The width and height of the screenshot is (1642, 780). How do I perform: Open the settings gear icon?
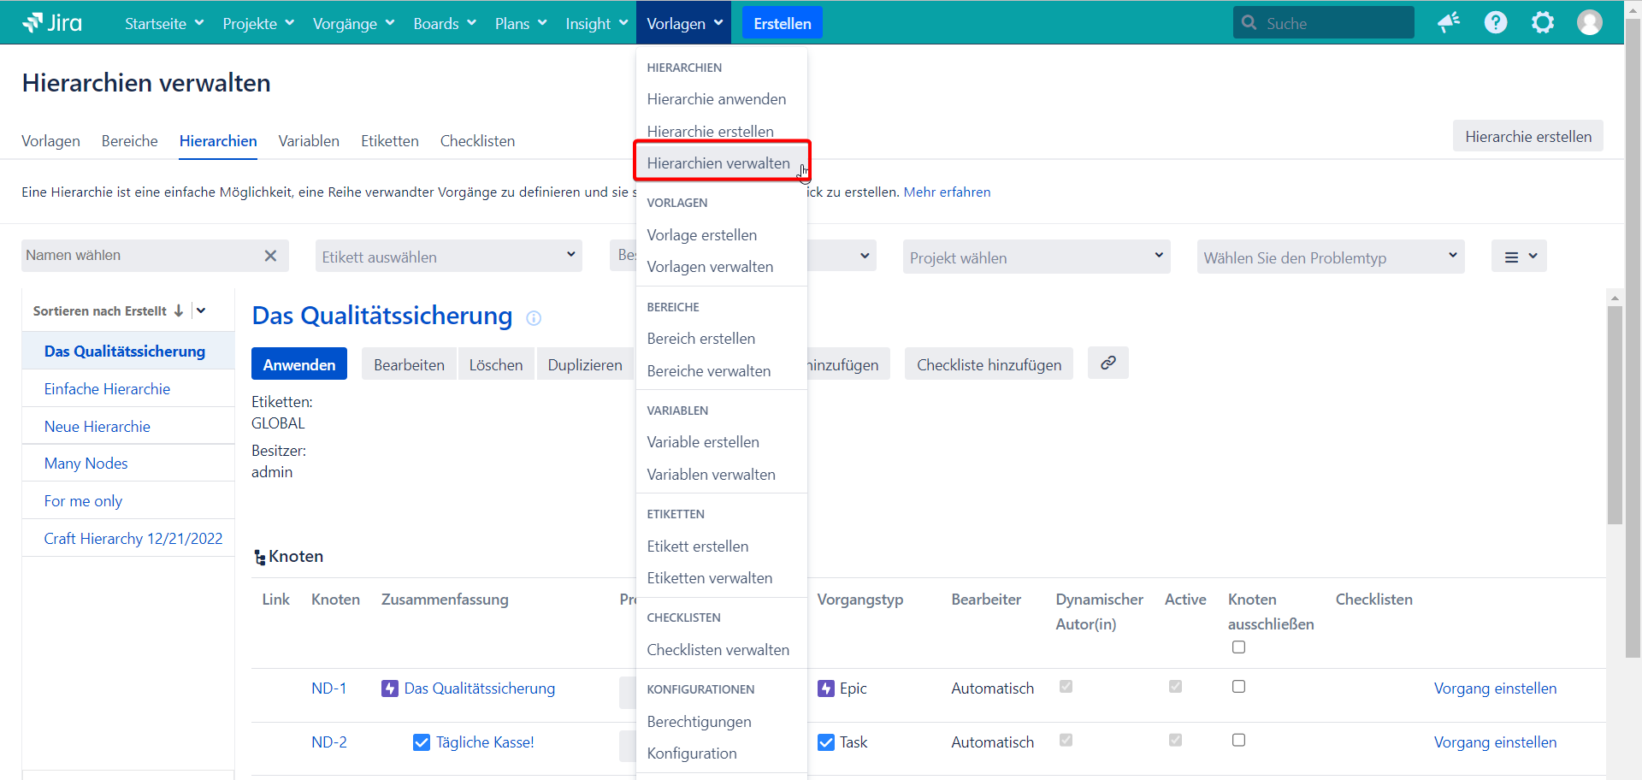click(x=1542, y=23)
